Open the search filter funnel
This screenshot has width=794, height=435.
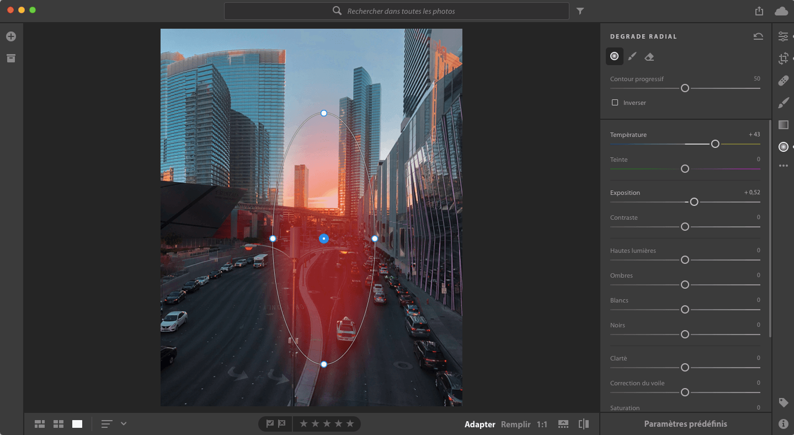click(580, 11)
